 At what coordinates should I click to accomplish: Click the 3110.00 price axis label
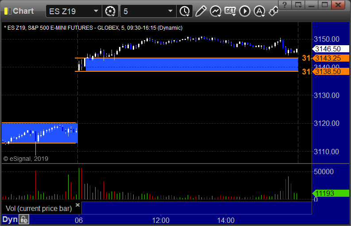coord(327,152)
